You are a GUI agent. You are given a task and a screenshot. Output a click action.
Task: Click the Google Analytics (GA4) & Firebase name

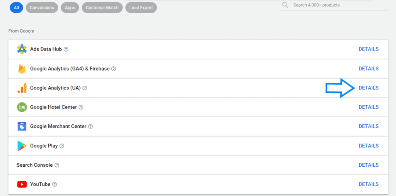(x=70, y=69)
